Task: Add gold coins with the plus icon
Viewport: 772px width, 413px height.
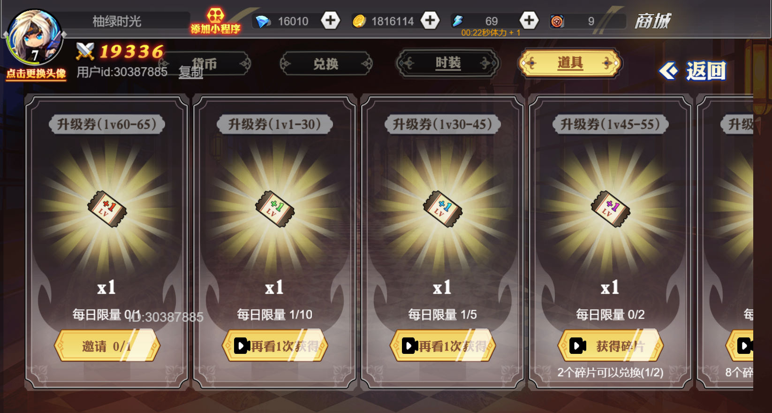Action: point(430,20)
